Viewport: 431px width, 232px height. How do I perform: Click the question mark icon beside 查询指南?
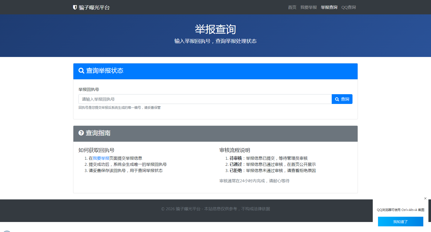[x=81, y=133]
